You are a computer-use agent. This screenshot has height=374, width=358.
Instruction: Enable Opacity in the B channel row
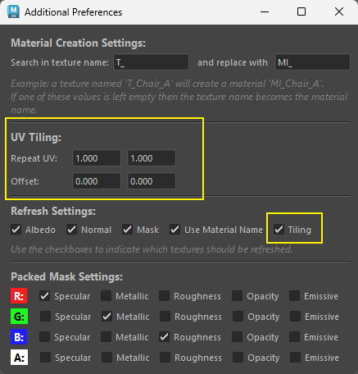coord(237,337)
